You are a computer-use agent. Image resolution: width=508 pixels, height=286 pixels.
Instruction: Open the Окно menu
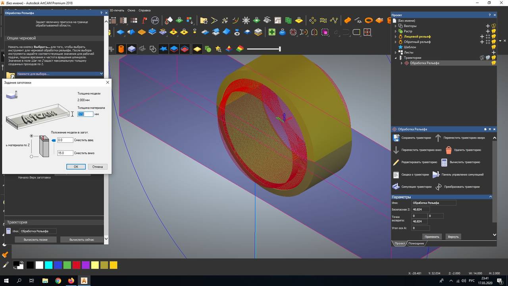[x=131, y=10]
